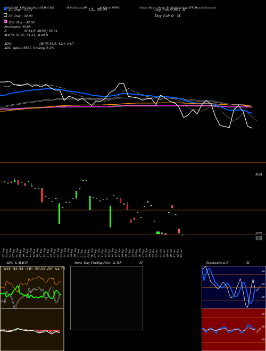Click the red RSI chart panel

[x=234, y=330]
